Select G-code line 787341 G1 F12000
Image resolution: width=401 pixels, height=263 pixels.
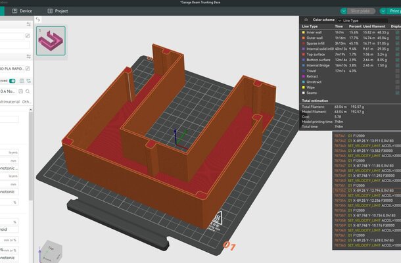(367, 136)
